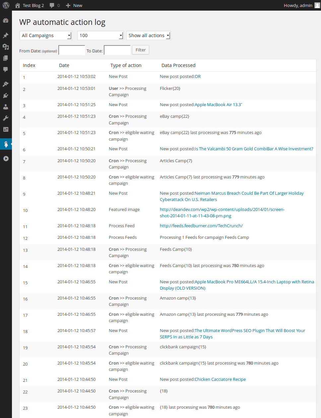
Task: Open Neiman Marcus Breach post link
Action: pyautogui.click(x=232, y=196)
